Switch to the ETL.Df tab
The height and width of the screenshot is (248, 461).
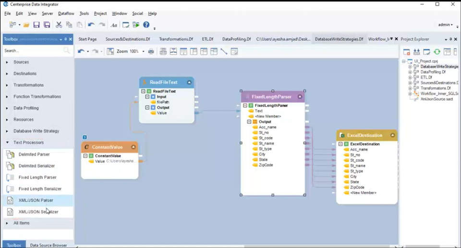coord(207,39)
